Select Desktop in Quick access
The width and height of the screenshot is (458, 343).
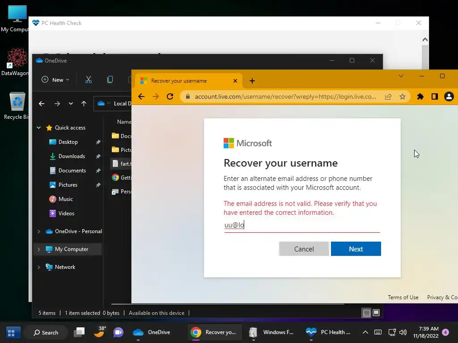[68, 142]
